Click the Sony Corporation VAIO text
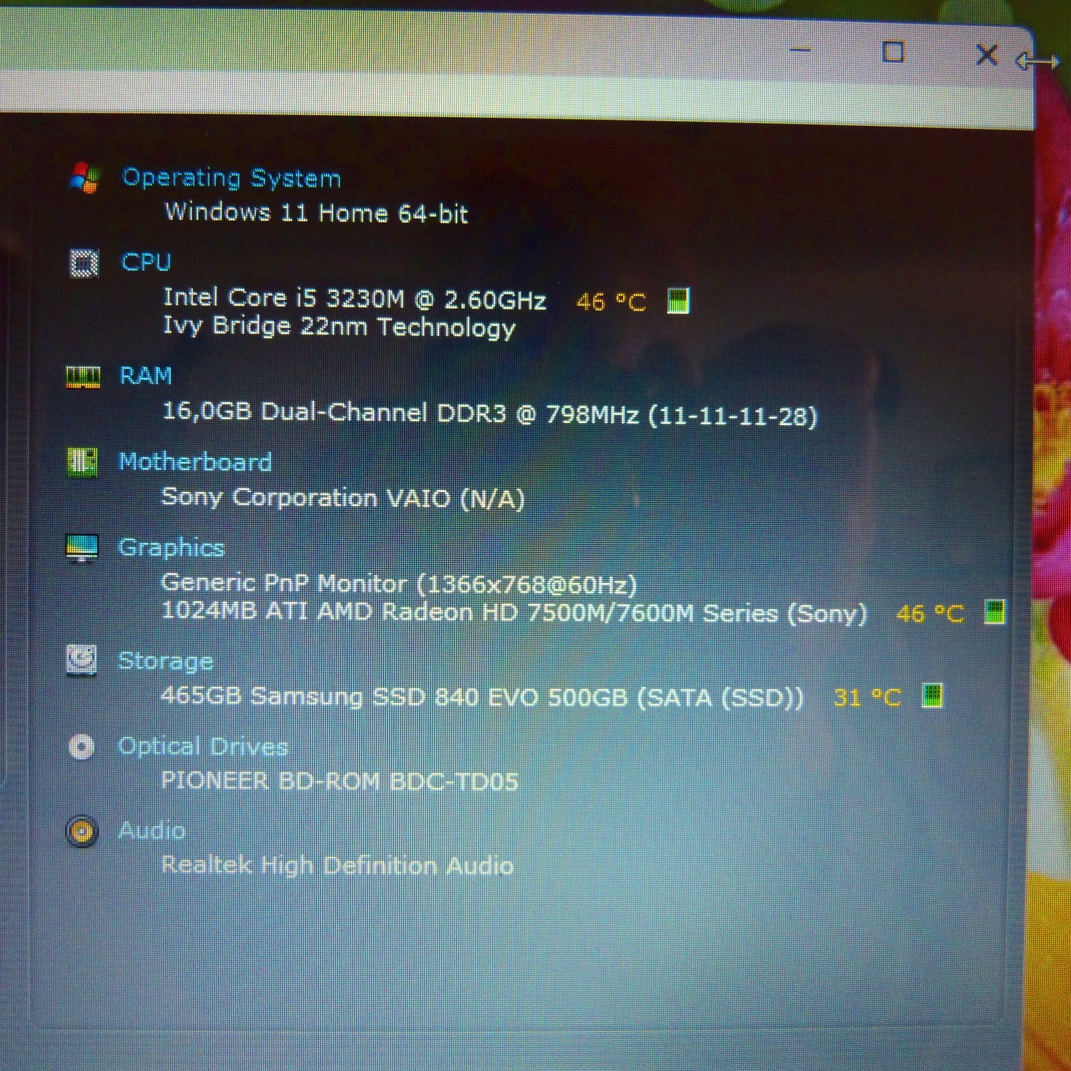The image size is (1071, 1071). (343, 498)
